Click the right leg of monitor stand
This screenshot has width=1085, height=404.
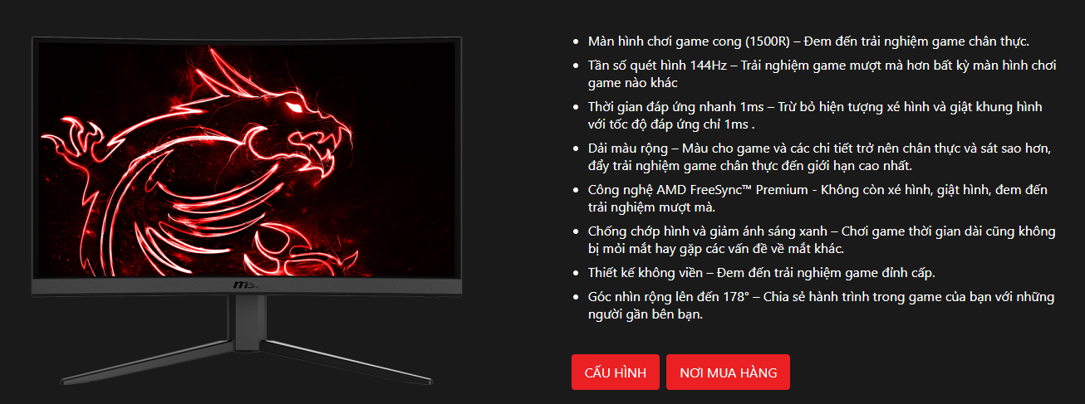tap(349, 359)
